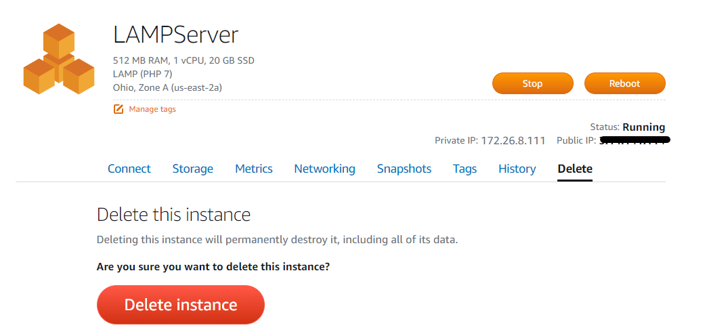Click the orange cubes instance icon
Image resolution: width=707 pixels, height=336 pixels.
pyautogui.click(x=59, y=59)
